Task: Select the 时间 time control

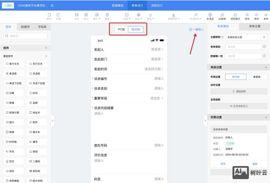Action: pos(37,93)
